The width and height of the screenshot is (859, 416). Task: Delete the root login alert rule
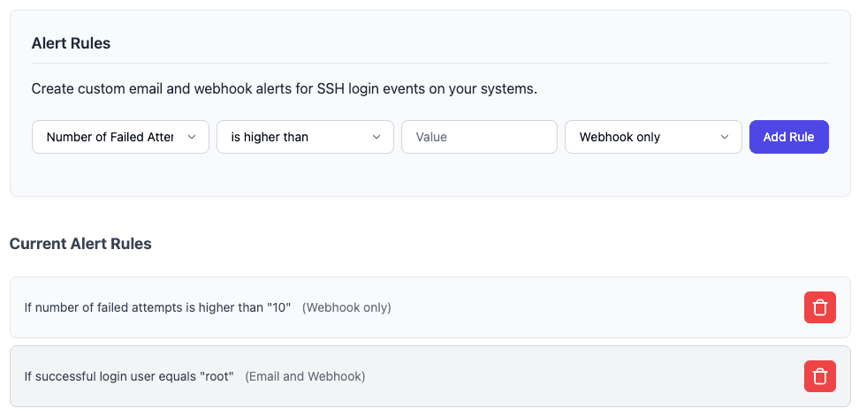pyautogui.click(x=819, y=376)
